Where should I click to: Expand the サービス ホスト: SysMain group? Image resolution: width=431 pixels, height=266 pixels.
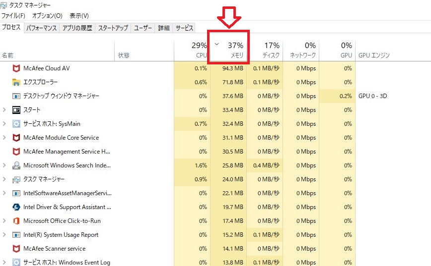click(x=4, y=124)
